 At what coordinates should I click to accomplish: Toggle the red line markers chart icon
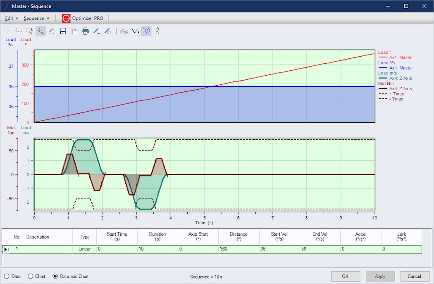[x=124, y=31]
